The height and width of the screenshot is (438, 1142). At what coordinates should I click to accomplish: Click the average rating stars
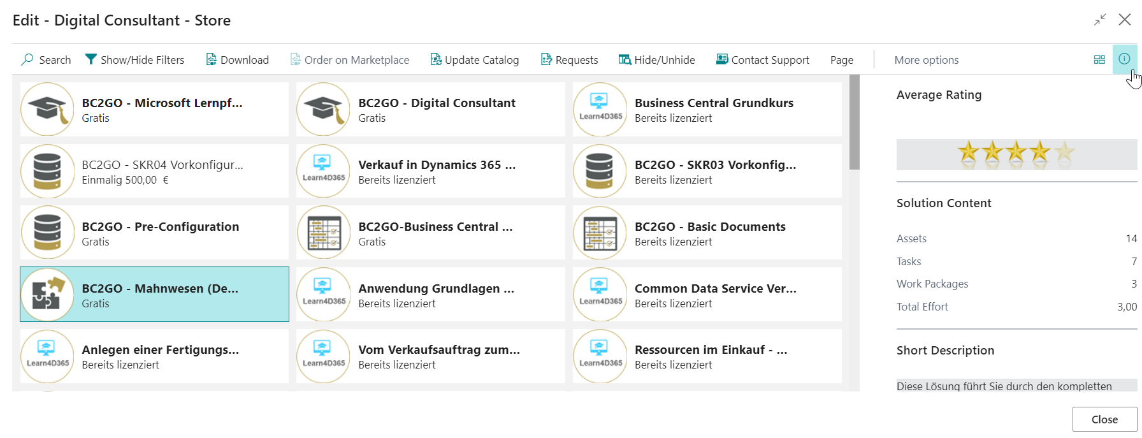coord(1015,153)
